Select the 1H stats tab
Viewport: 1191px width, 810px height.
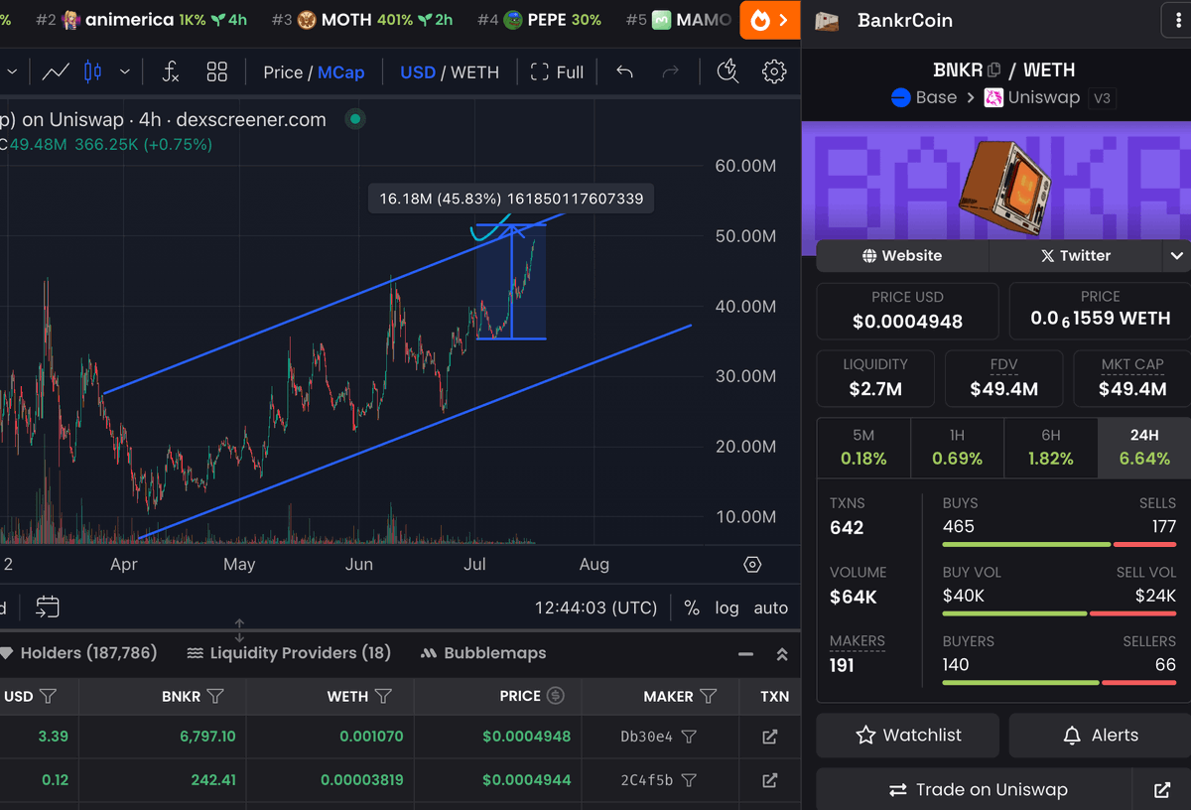click(x=957, y=447)
